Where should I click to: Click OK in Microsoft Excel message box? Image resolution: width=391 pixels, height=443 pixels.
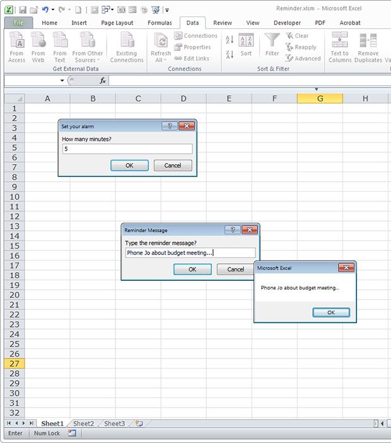click(x=331, y=312)
